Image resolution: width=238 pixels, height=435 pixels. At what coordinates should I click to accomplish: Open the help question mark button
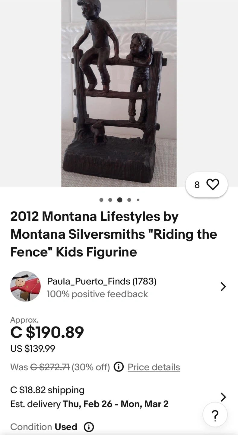tap(215, 416)
